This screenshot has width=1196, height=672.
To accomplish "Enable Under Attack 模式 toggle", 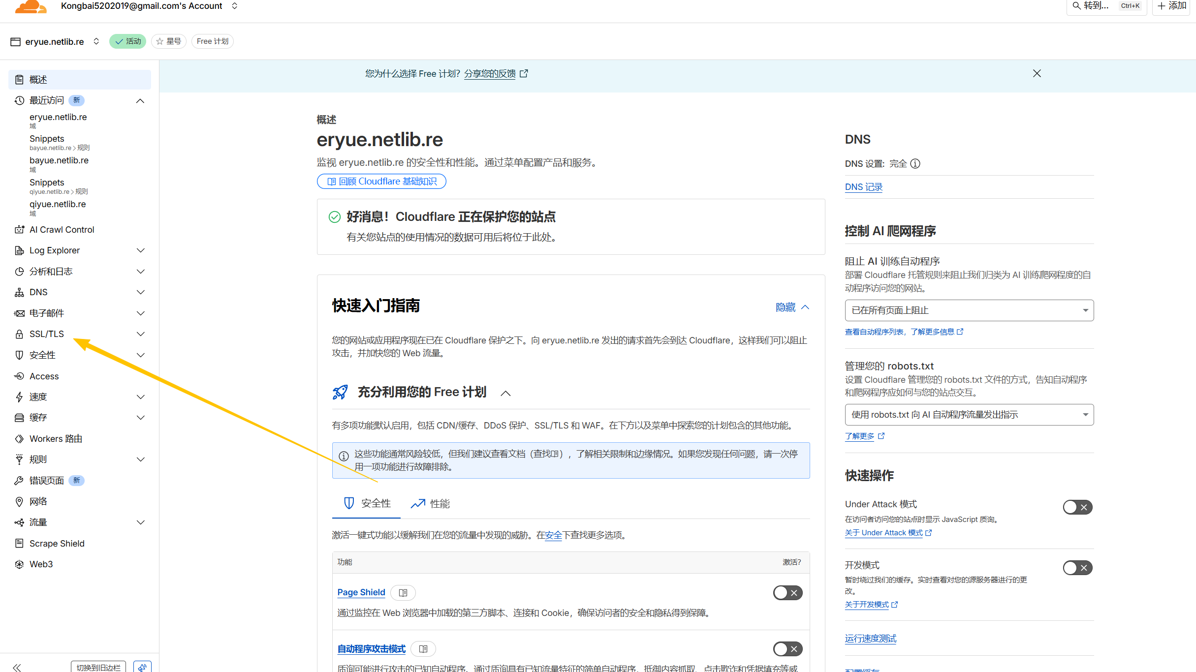I will point(1077,507).
